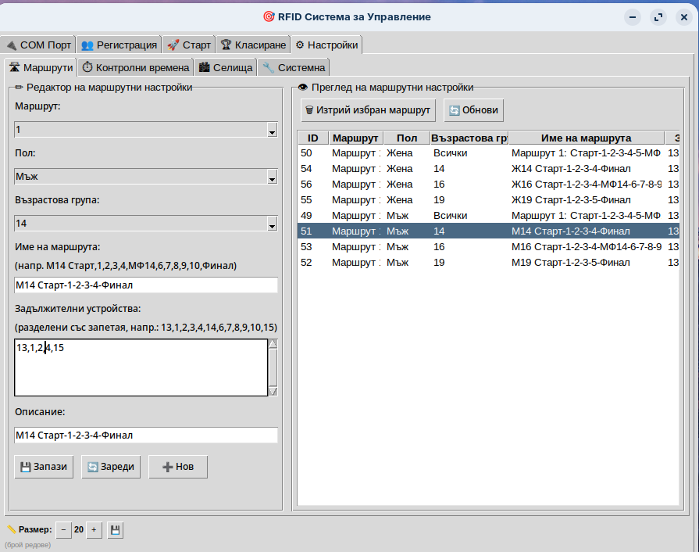Viewport: 699px width, 552px height.
Task: Switch to the Селища tab
Action: click(x=226, y=67)
